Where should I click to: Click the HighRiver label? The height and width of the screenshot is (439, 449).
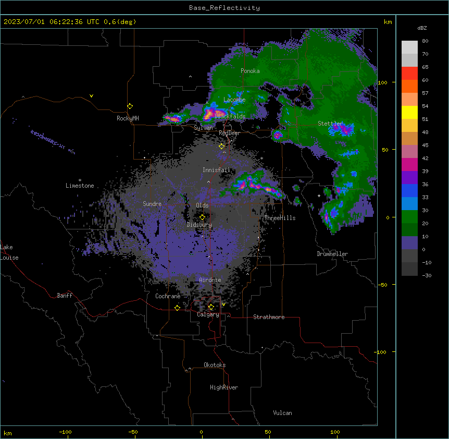tap(224, 387)
